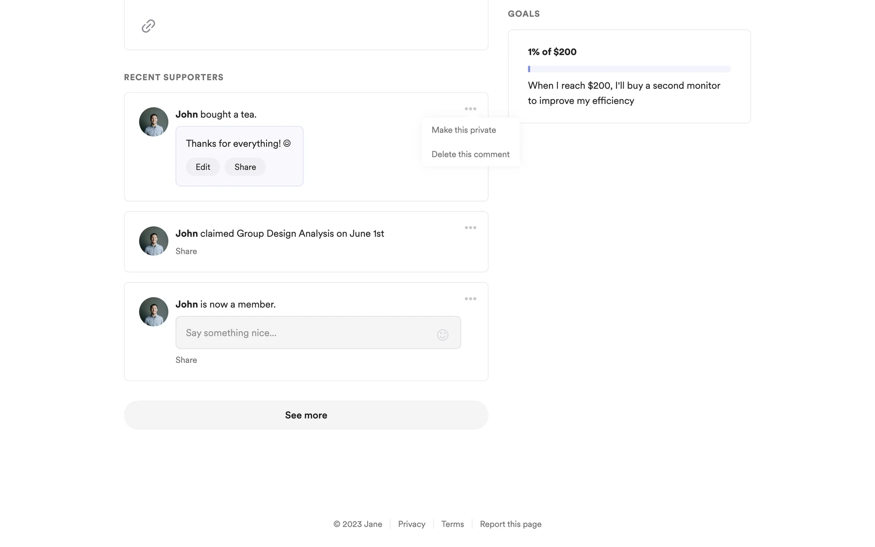Click Report this page link
Screen dimensions: 875x547
click(x=510, y=524)
